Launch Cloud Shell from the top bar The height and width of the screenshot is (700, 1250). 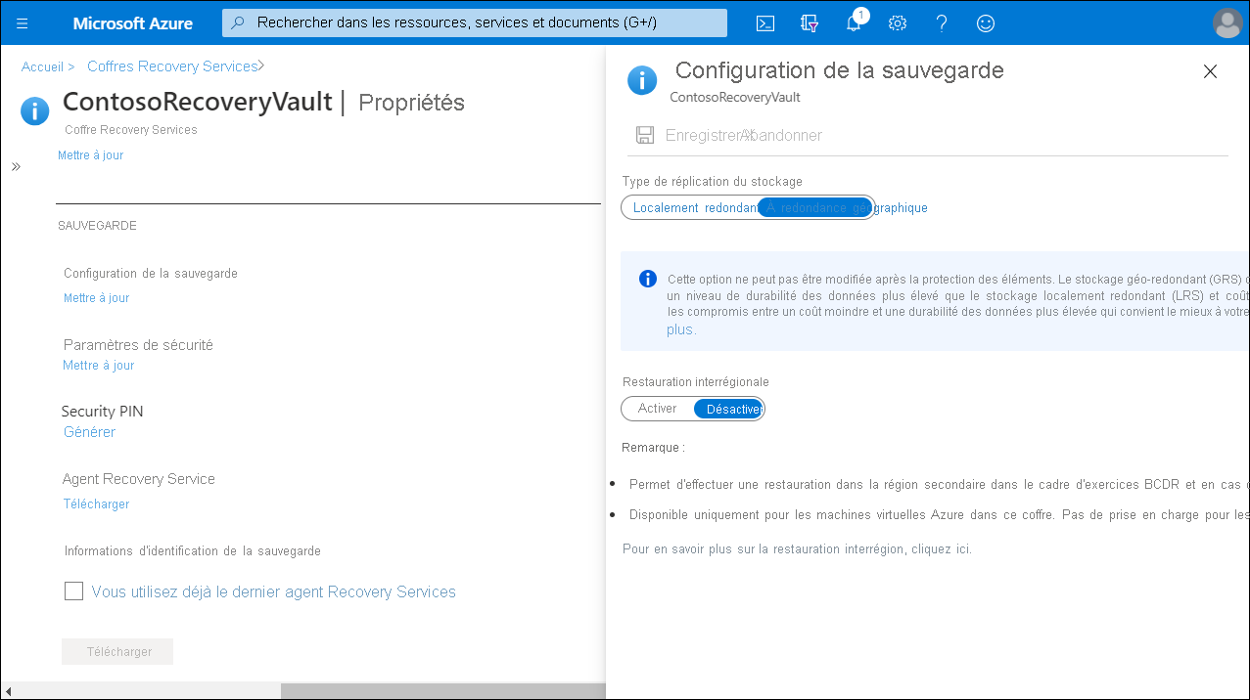[765, 23]
